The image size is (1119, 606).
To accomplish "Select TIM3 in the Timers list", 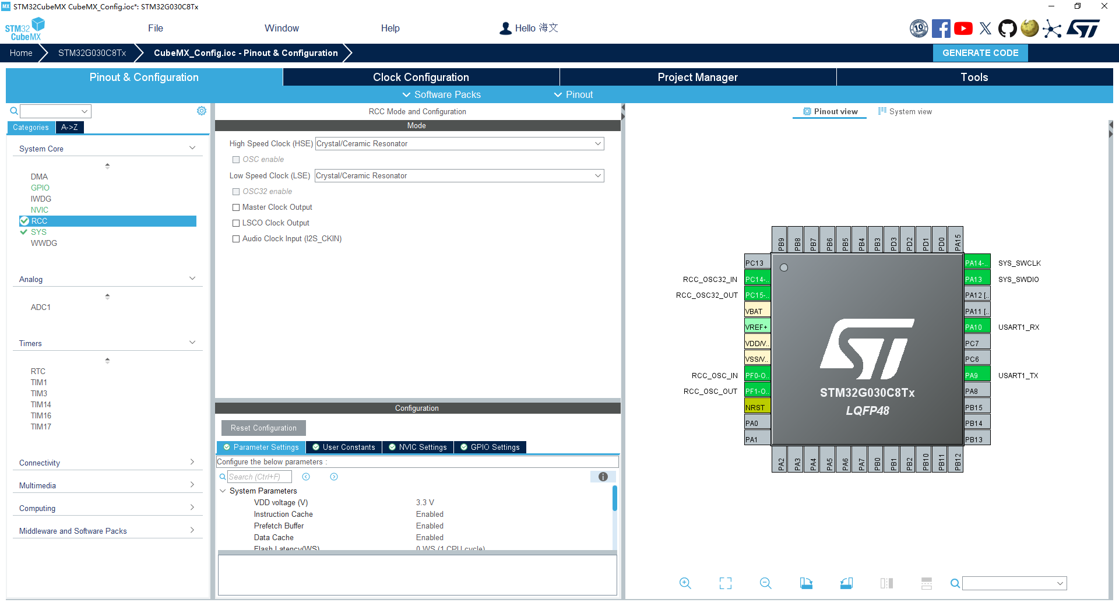I will click(x=39, y=393).
